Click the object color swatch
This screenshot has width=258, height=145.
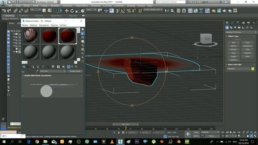(253, 69)
